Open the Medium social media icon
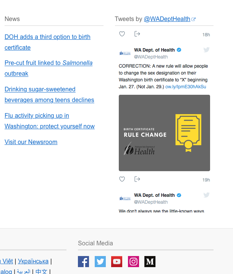Screen dimensions: 233x274 point(150,261)
